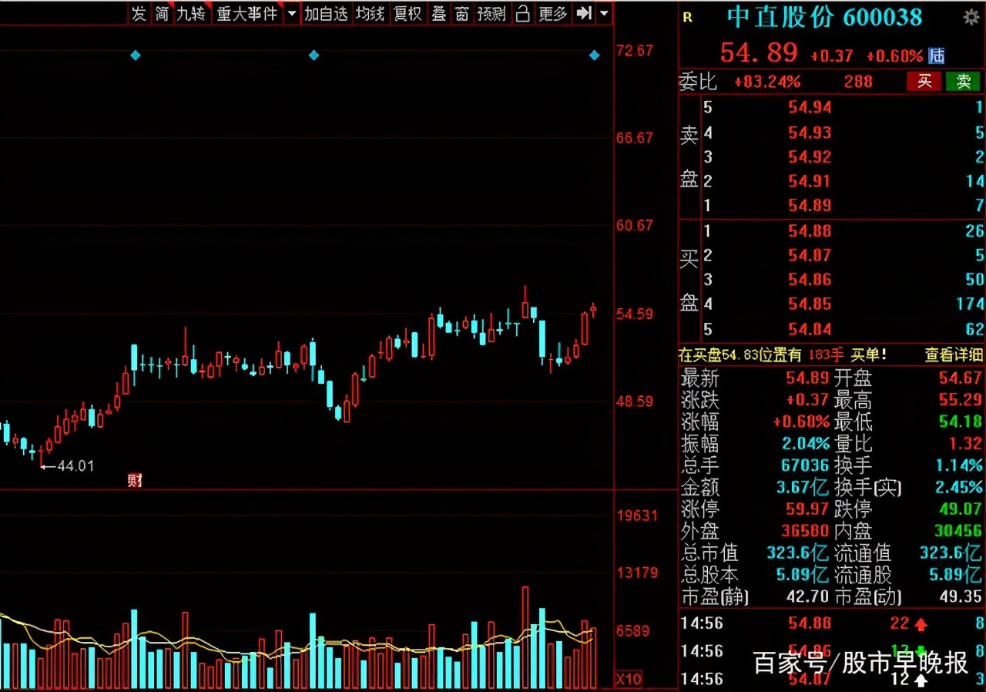Toggle the lock icon in the toolbar
The image size is (986, 692).
522,13
